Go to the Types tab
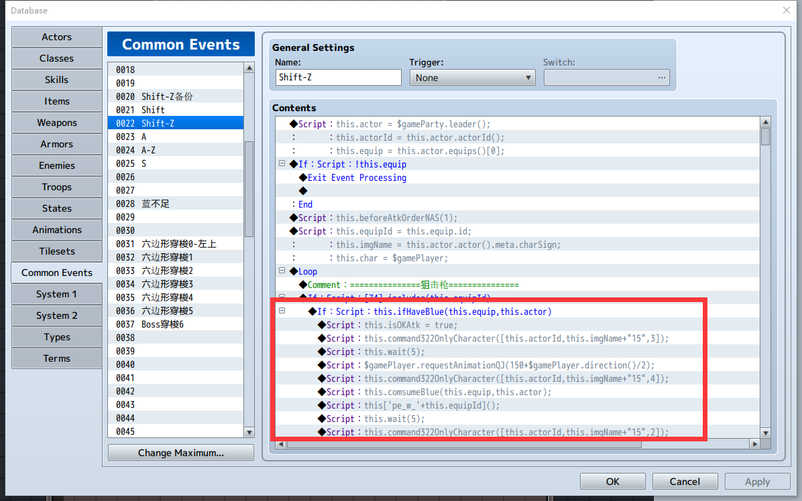Viewport: 802px width, 501px height. (x=57, y=337)
